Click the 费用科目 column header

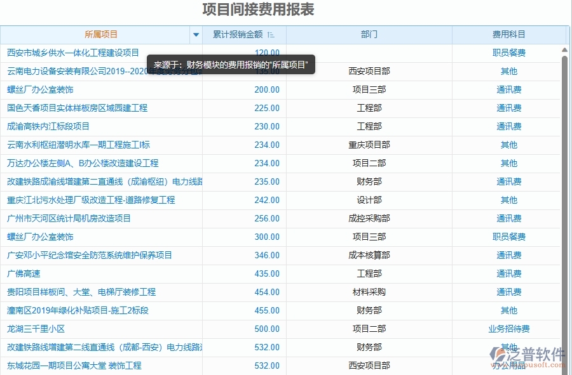(508, 35)
